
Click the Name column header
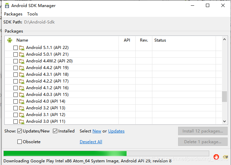(22, 40)
